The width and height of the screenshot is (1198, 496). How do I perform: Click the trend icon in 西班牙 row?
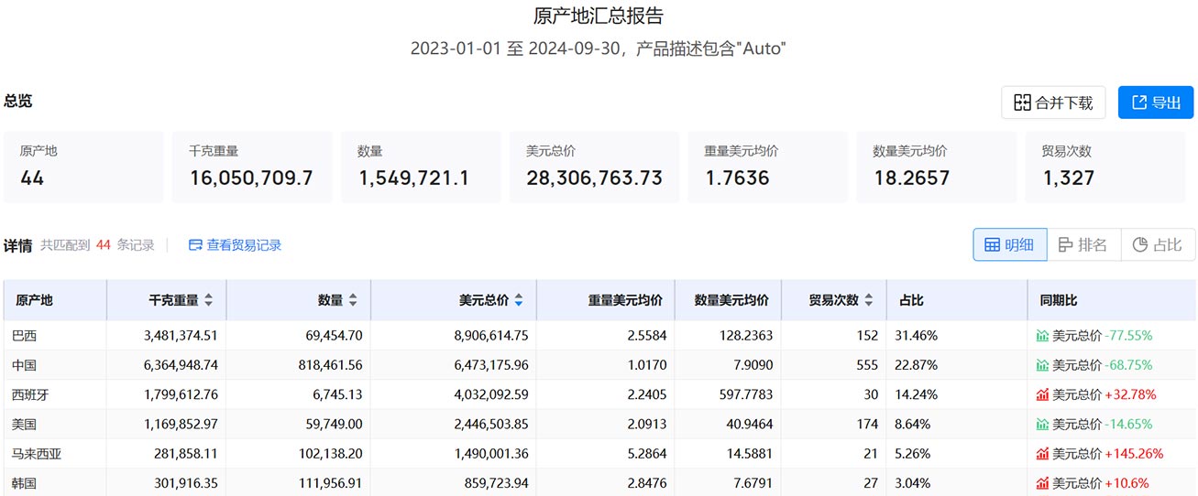point(1042,394)
